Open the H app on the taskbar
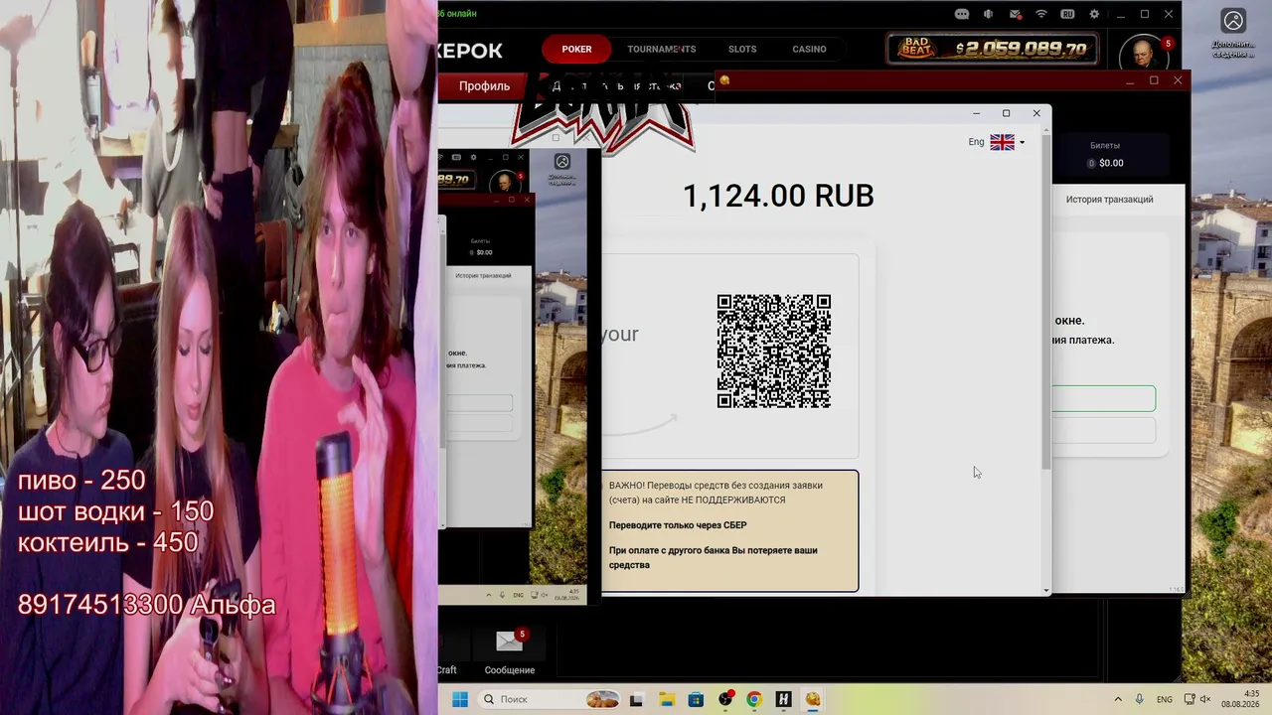The image size is (1272, 715). coord(783,699)
